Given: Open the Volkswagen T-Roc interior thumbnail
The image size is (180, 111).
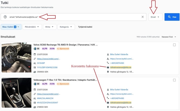Looking at the screenshot, I should point(16,93).
